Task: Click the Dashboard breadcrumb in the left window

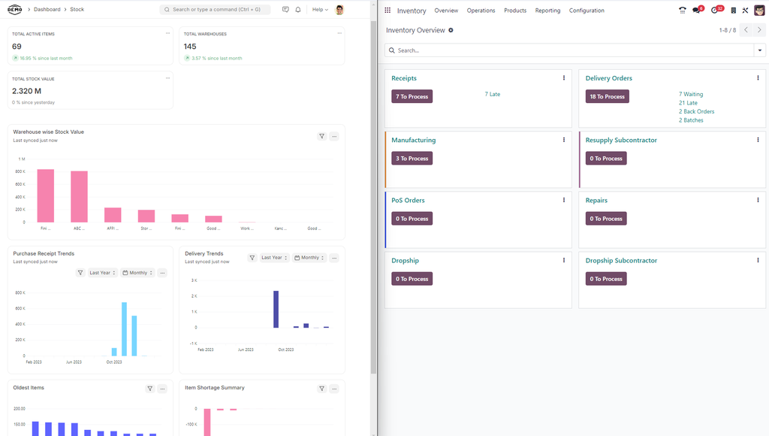Action: pos(47,9)
